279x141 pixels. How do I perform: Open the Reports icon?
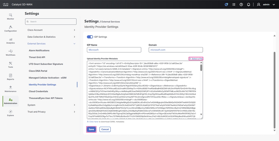11,76
